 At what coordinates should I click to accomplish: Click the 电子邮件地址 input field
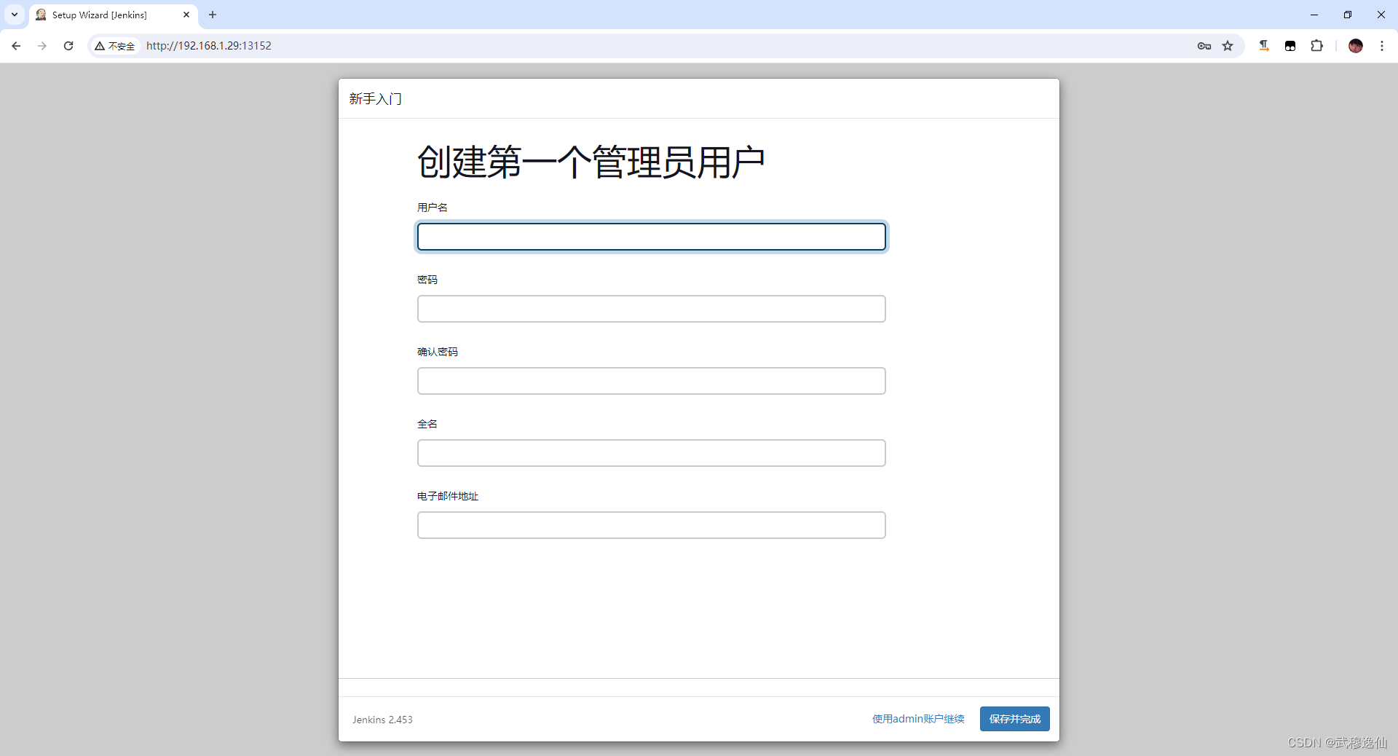coord(652,525)
